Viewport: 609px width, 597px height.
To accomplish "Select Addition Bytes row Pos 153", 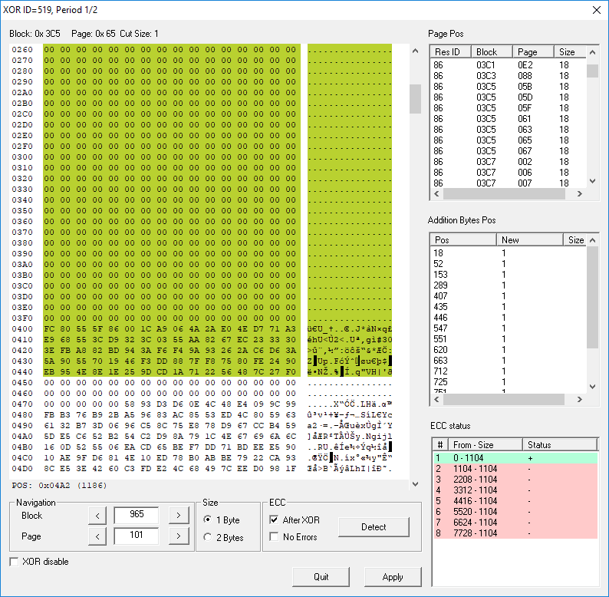I will click(508, 275).
